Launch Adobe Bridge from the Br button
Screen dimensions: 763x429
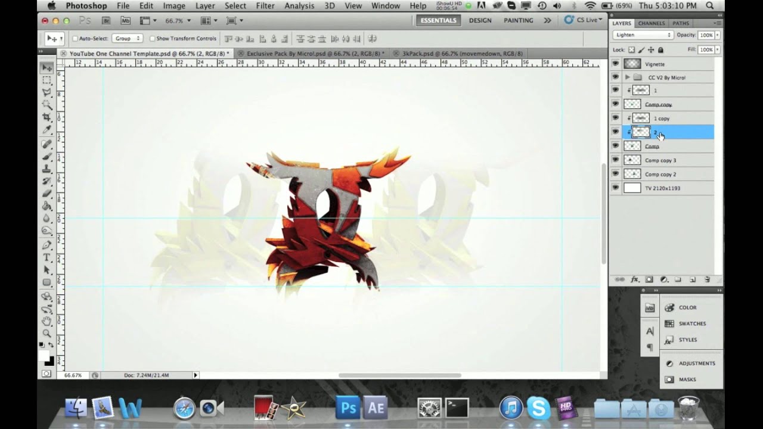106,20
